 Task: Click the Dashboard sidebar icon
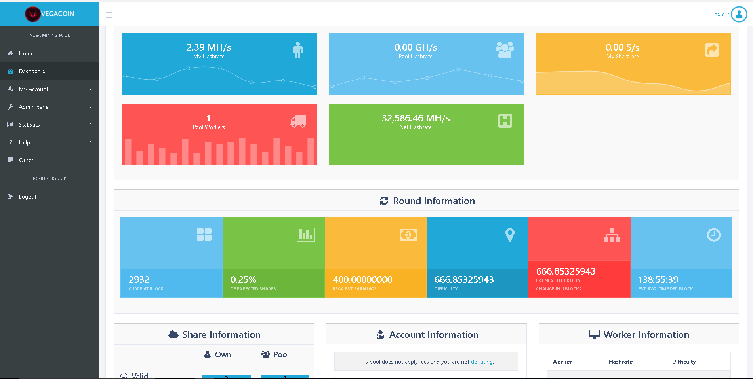pyautogui.click(x=10, y=71)
